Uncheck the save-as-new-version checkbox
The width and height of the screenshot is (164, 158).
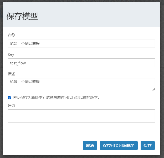pos(10,98)
